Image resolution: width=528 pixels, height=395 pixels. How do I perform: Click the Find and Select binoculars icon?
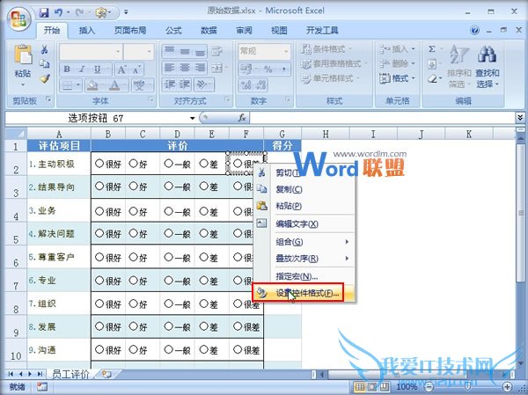click(x=487, y=55)
